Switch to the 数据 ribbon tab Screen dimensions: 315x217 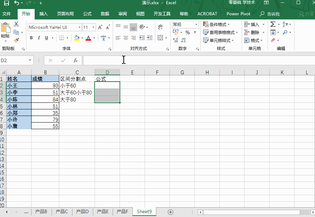tap(105, 14)
